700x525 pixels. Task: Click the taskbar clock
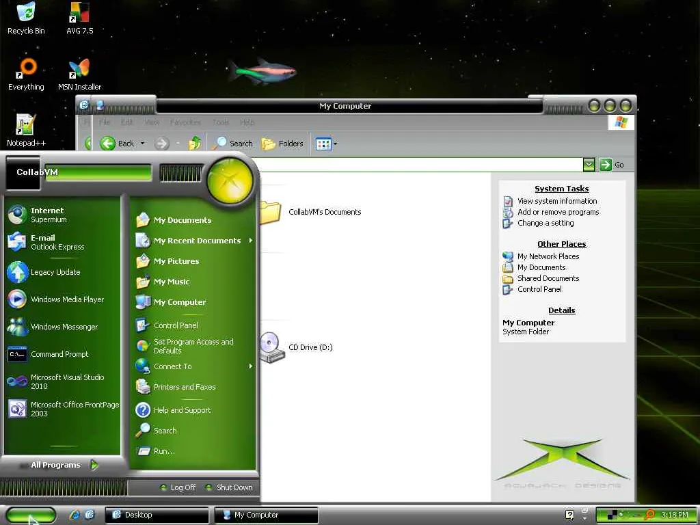(675, 515)
